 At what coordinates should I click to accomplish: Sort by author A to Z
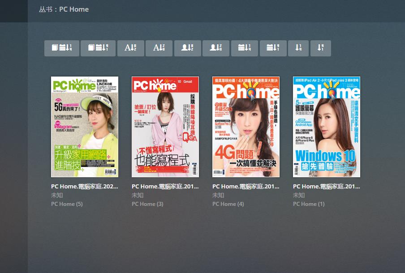188,48
